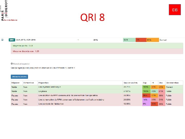This screenshot has width=185, height=139.
Task: Select the conservation du RPM consensuel proposition
Action: click(71, 100)
